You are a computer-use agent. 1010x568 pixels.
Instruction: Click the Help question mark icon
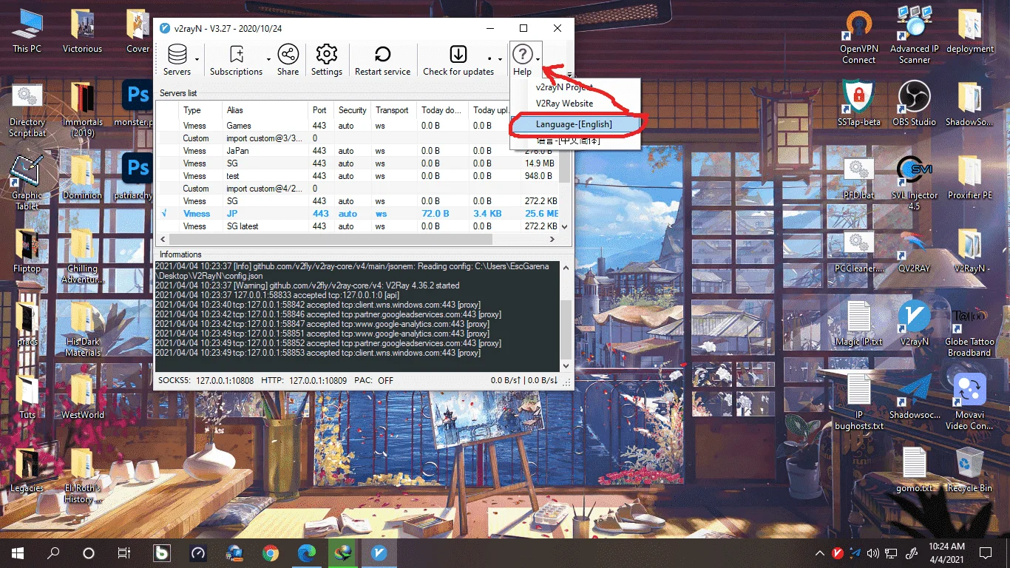pos(522,55)
